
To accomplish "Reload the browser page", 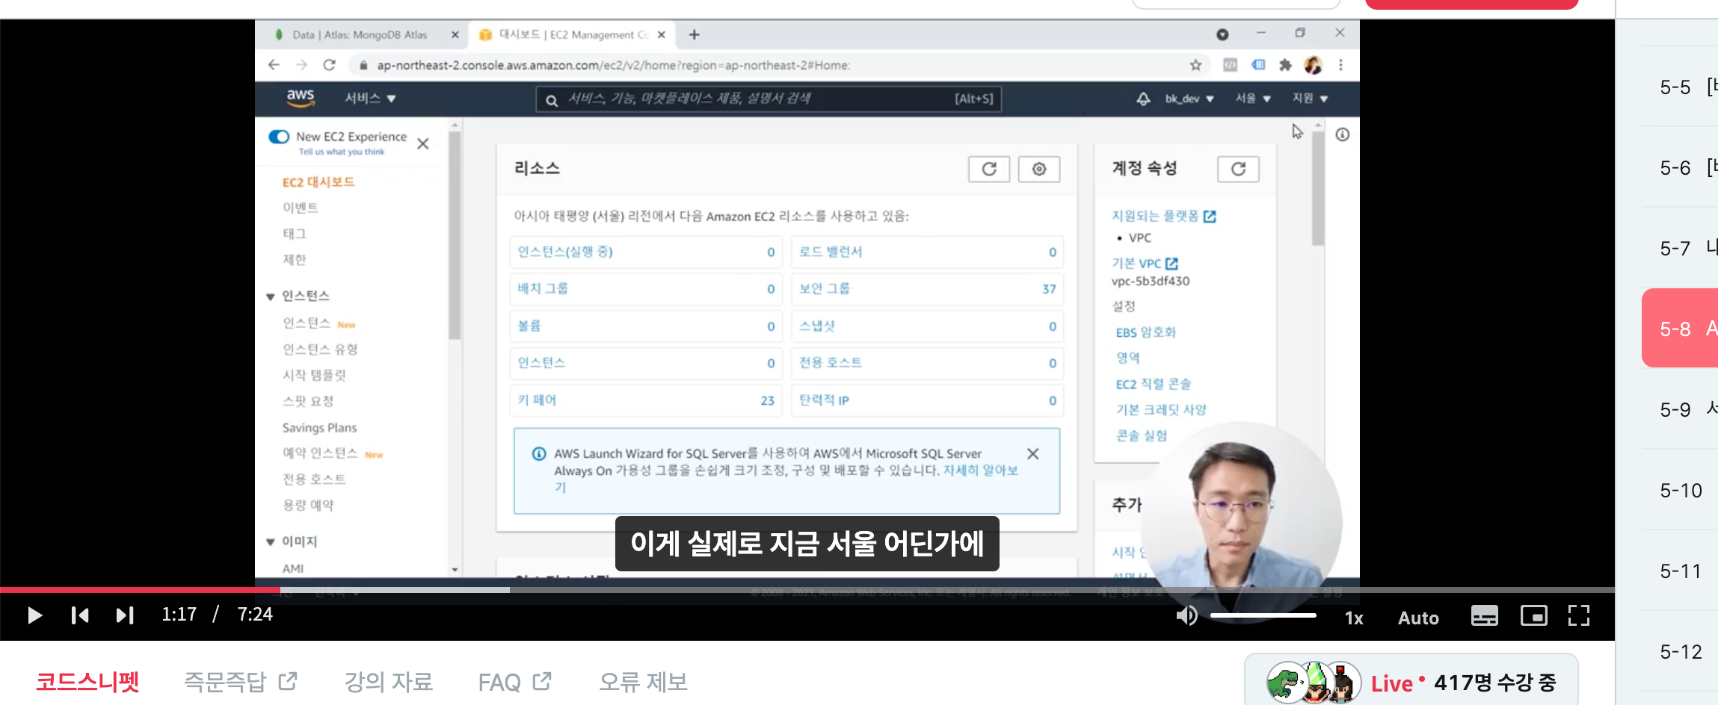I will [x=329, y=65].
